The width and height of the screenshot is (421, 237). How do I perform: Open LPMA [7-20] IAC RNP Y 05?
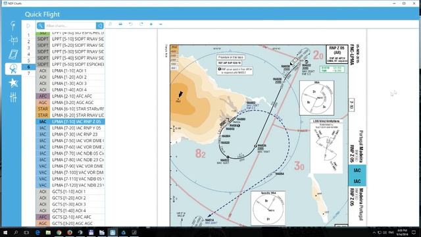point(70,128)
